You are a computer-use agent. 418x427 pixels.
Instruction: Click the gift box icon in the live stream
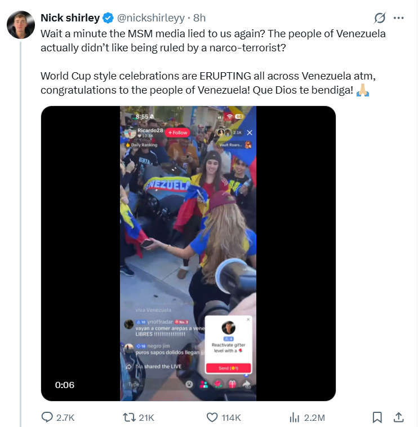click(x=232, y=384)
